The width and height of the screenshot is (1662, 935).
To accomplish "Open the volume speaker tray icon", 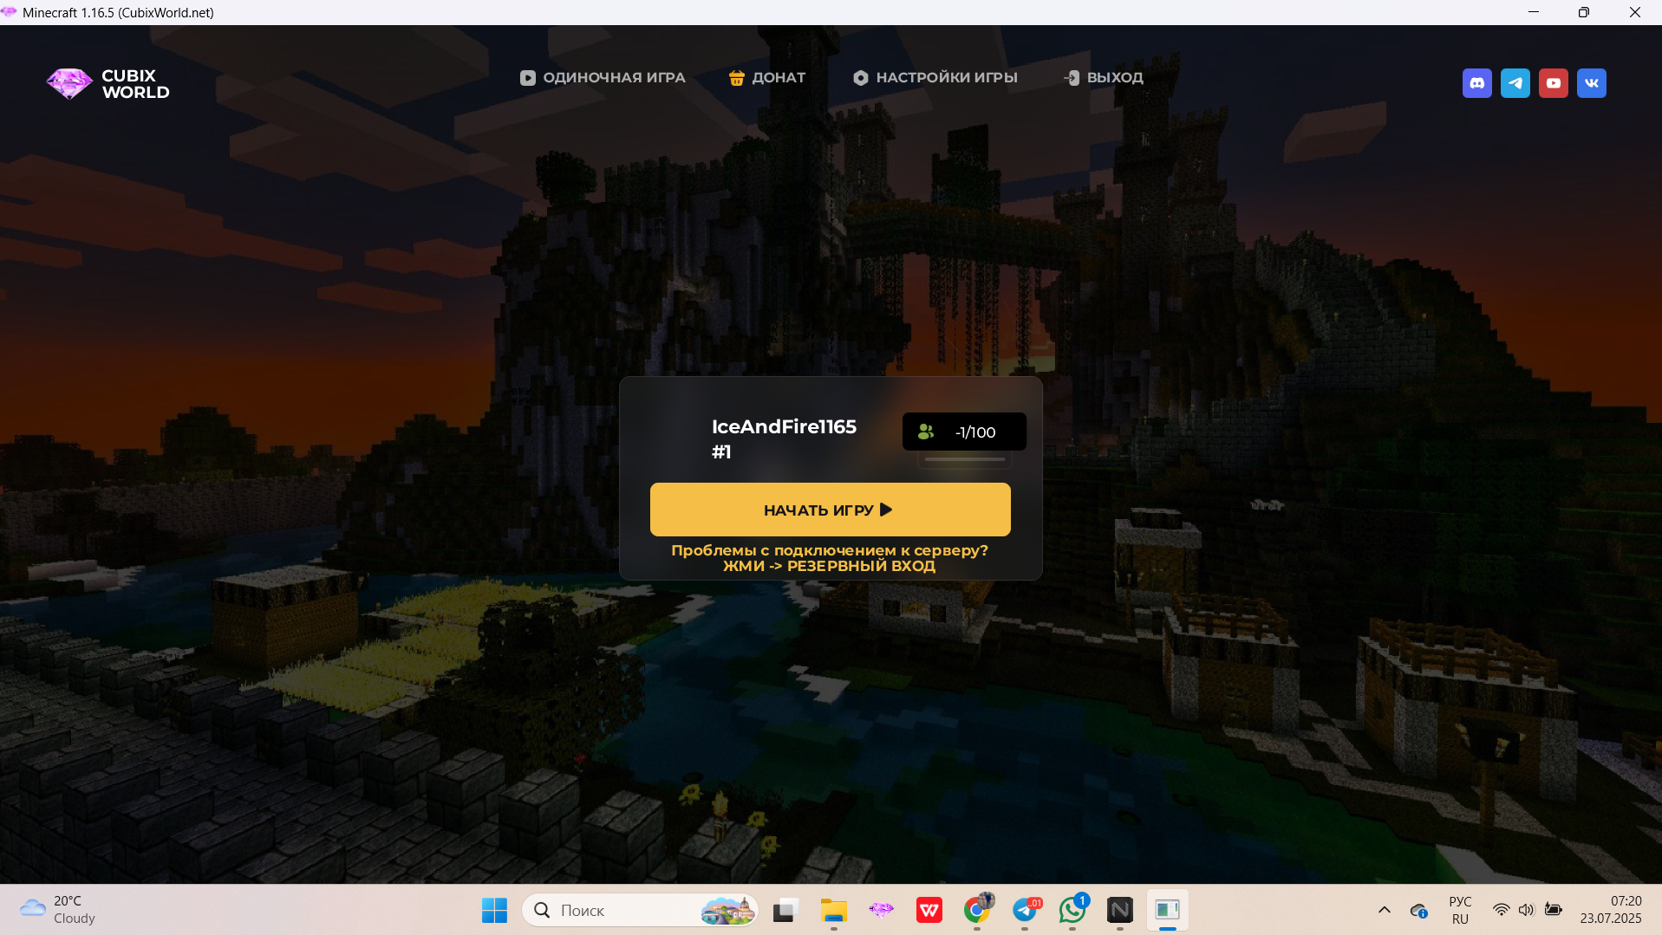I will (x=1527, y=910).
